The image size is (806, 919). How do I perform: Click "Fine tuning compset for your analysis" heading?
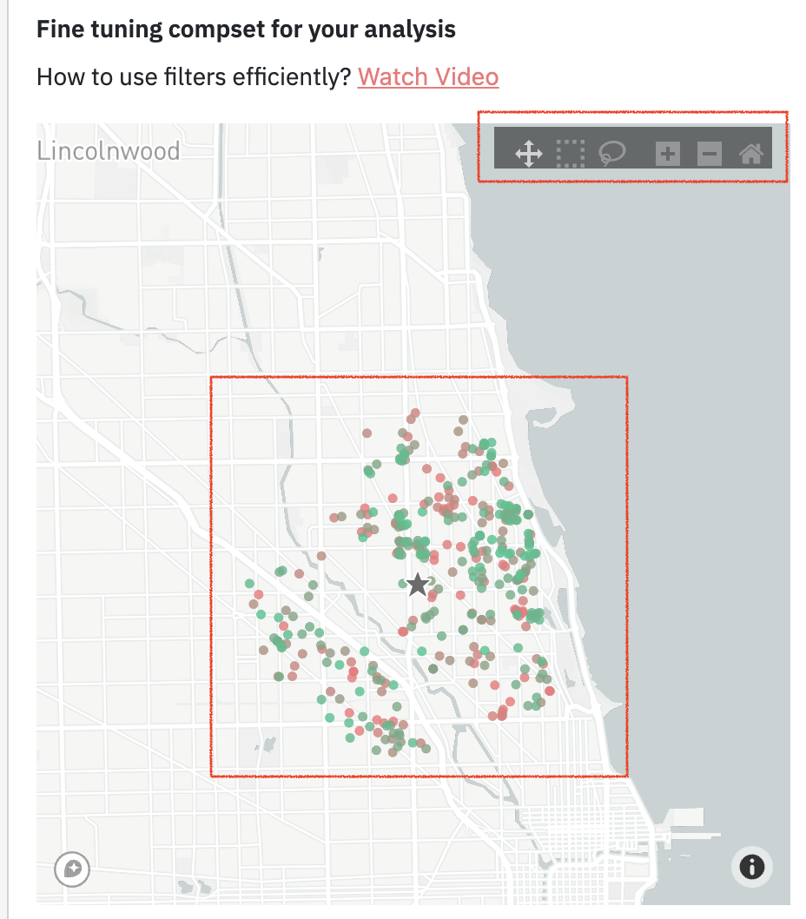246,29
